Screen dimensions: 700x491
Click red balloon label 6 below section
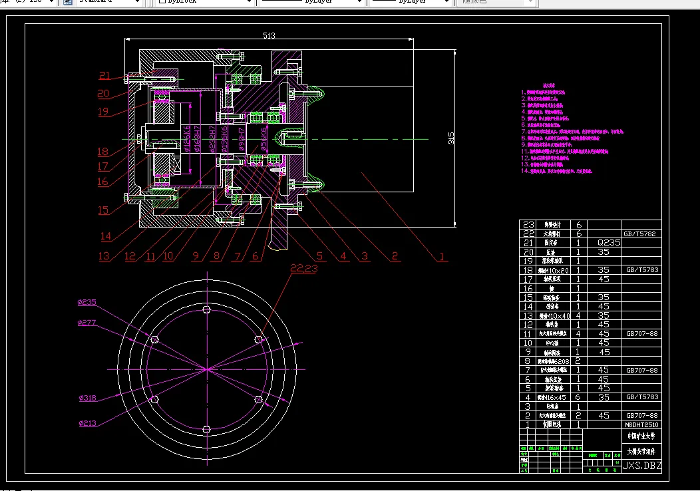click(255, 256)
